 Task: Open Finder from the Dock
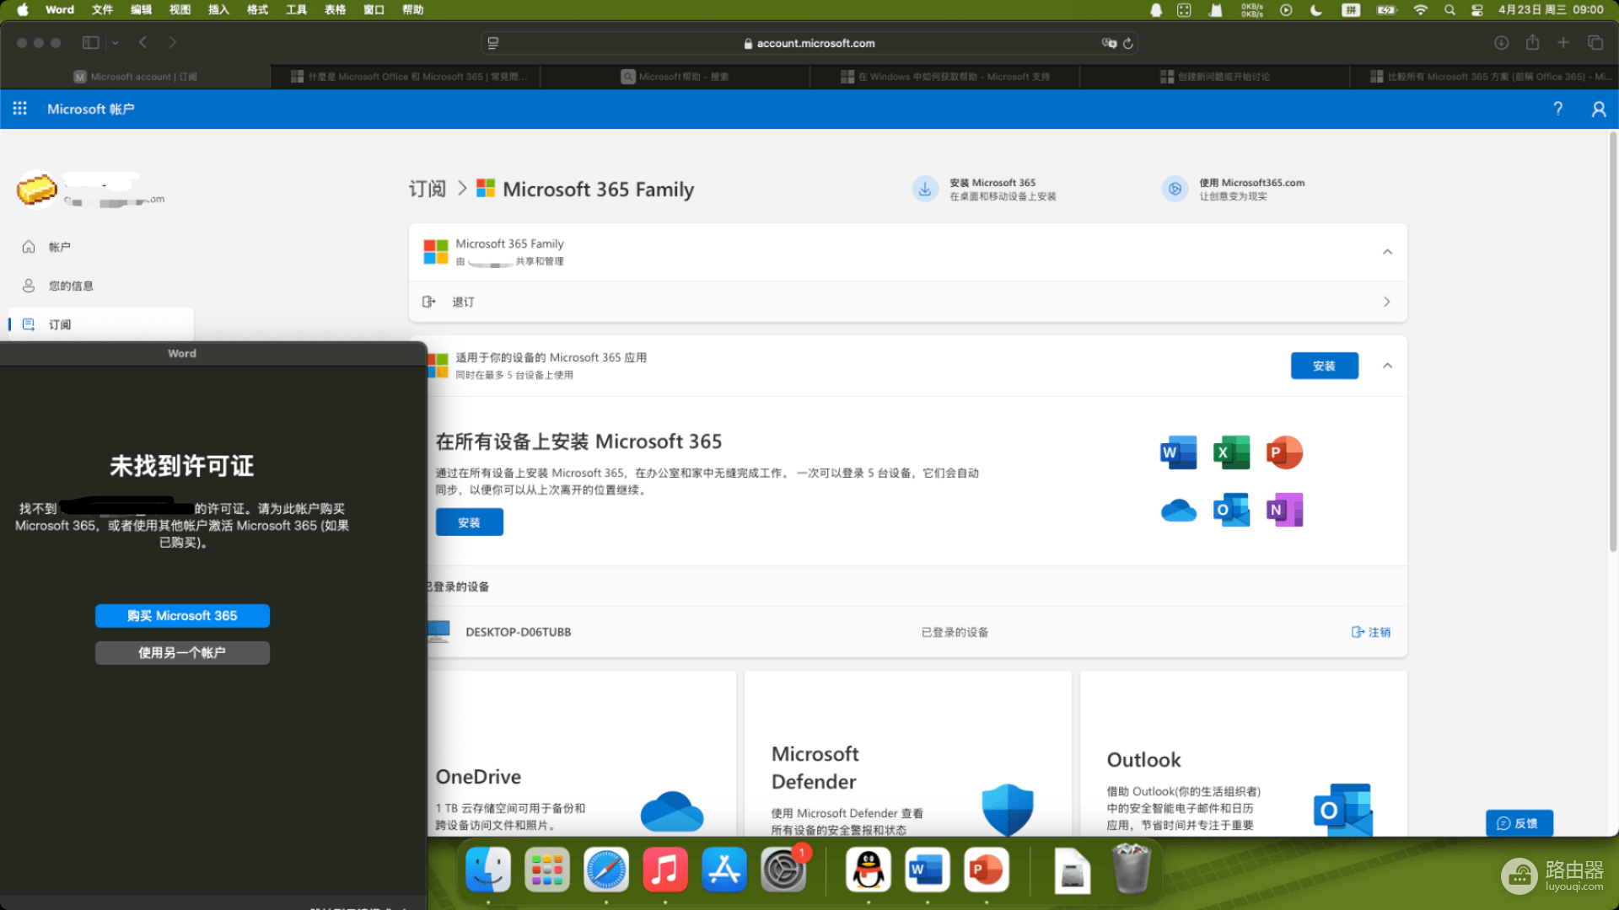click(488, 870)
